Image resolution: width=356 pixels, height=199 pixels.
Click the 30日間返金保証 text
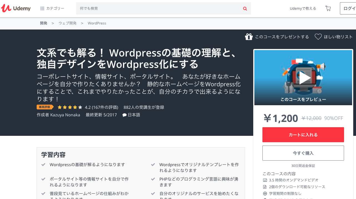303,166
